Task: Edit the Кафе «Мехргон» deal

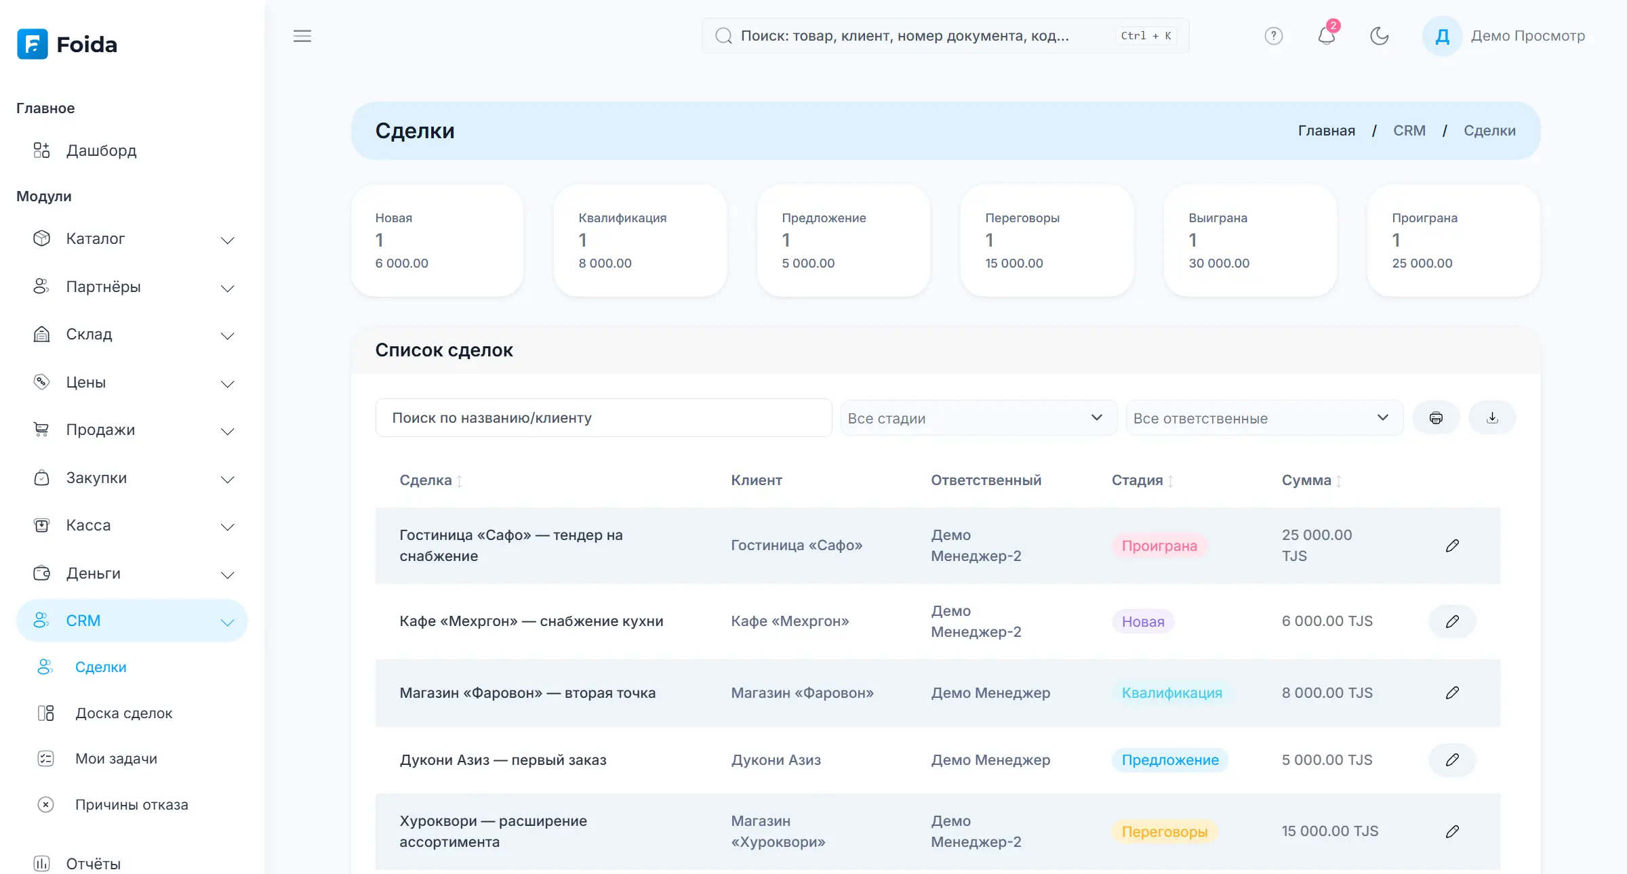Action: (1452, 621)
